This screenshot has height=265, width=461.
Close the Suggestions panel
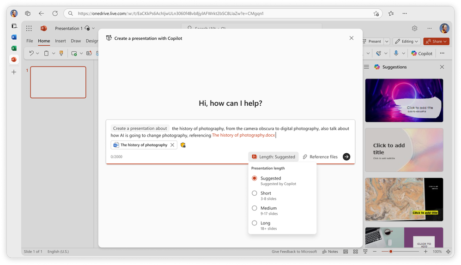pos(442,67)
